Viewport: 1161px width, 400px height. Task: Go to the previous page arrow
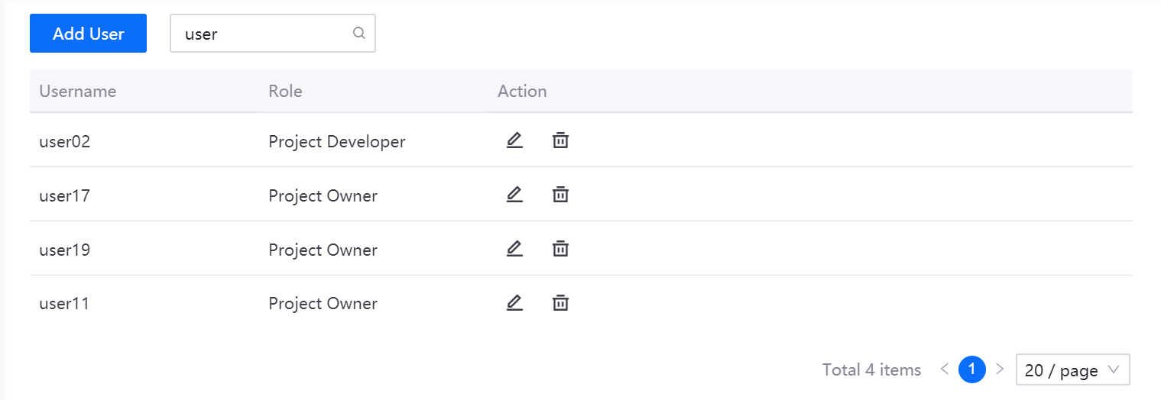pyautogui.click(x=945, y=369)
